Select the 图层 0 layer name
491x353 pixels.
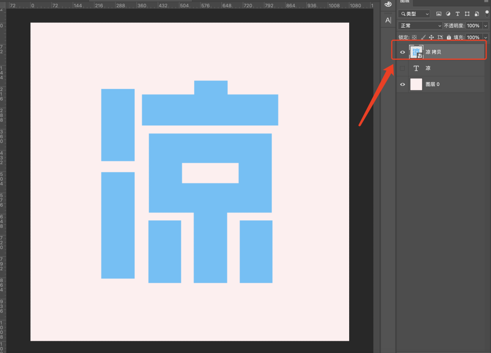pos(432,84)
